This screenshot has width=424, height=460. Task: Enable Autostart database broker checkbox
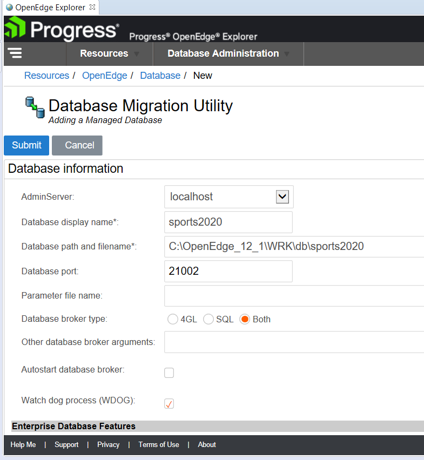(x=169, y=373)
